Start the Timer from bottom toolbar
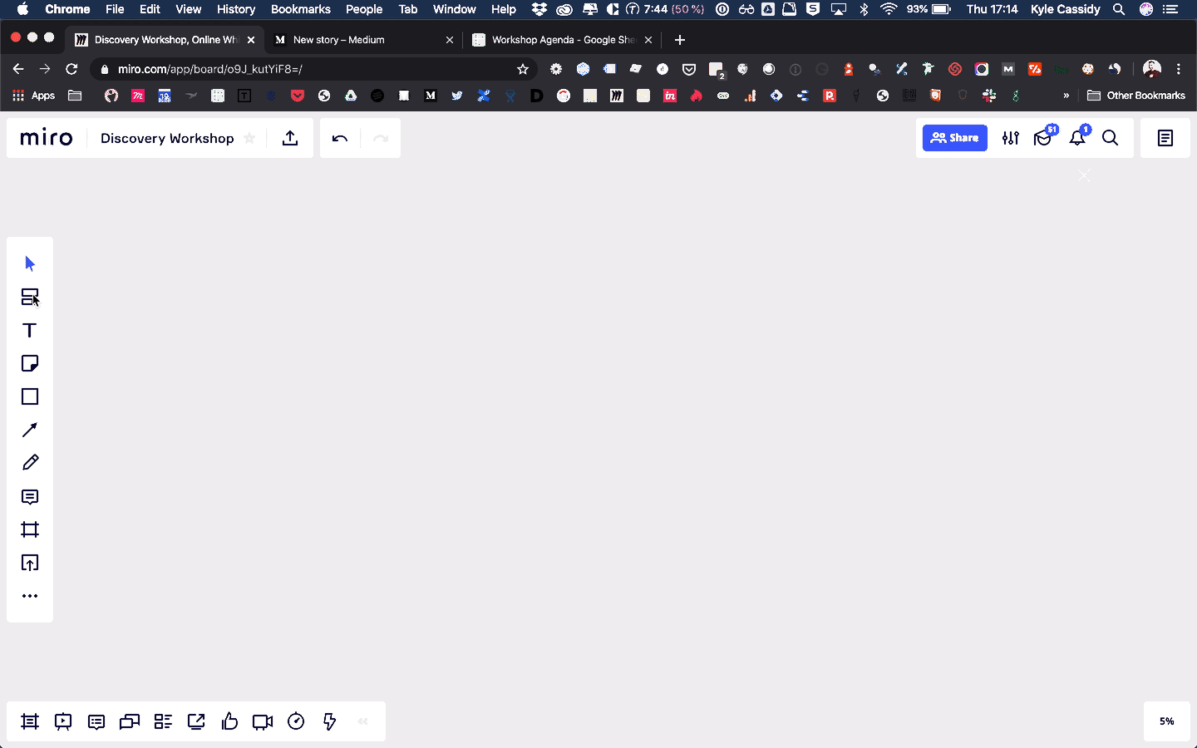Screen dimensions: 1197x748 tap(296, 721)
